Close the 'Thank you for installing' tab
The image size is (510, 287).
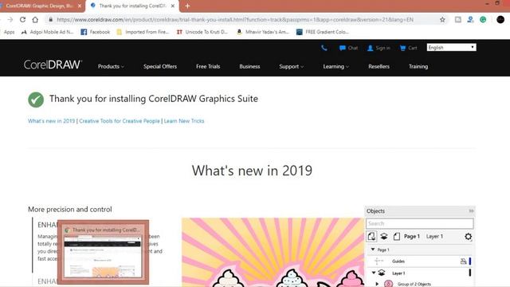tap(173, 6)
